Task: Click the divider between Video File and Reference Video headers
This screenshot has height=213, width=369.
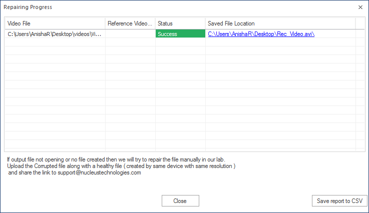Action: pos(105,23)
